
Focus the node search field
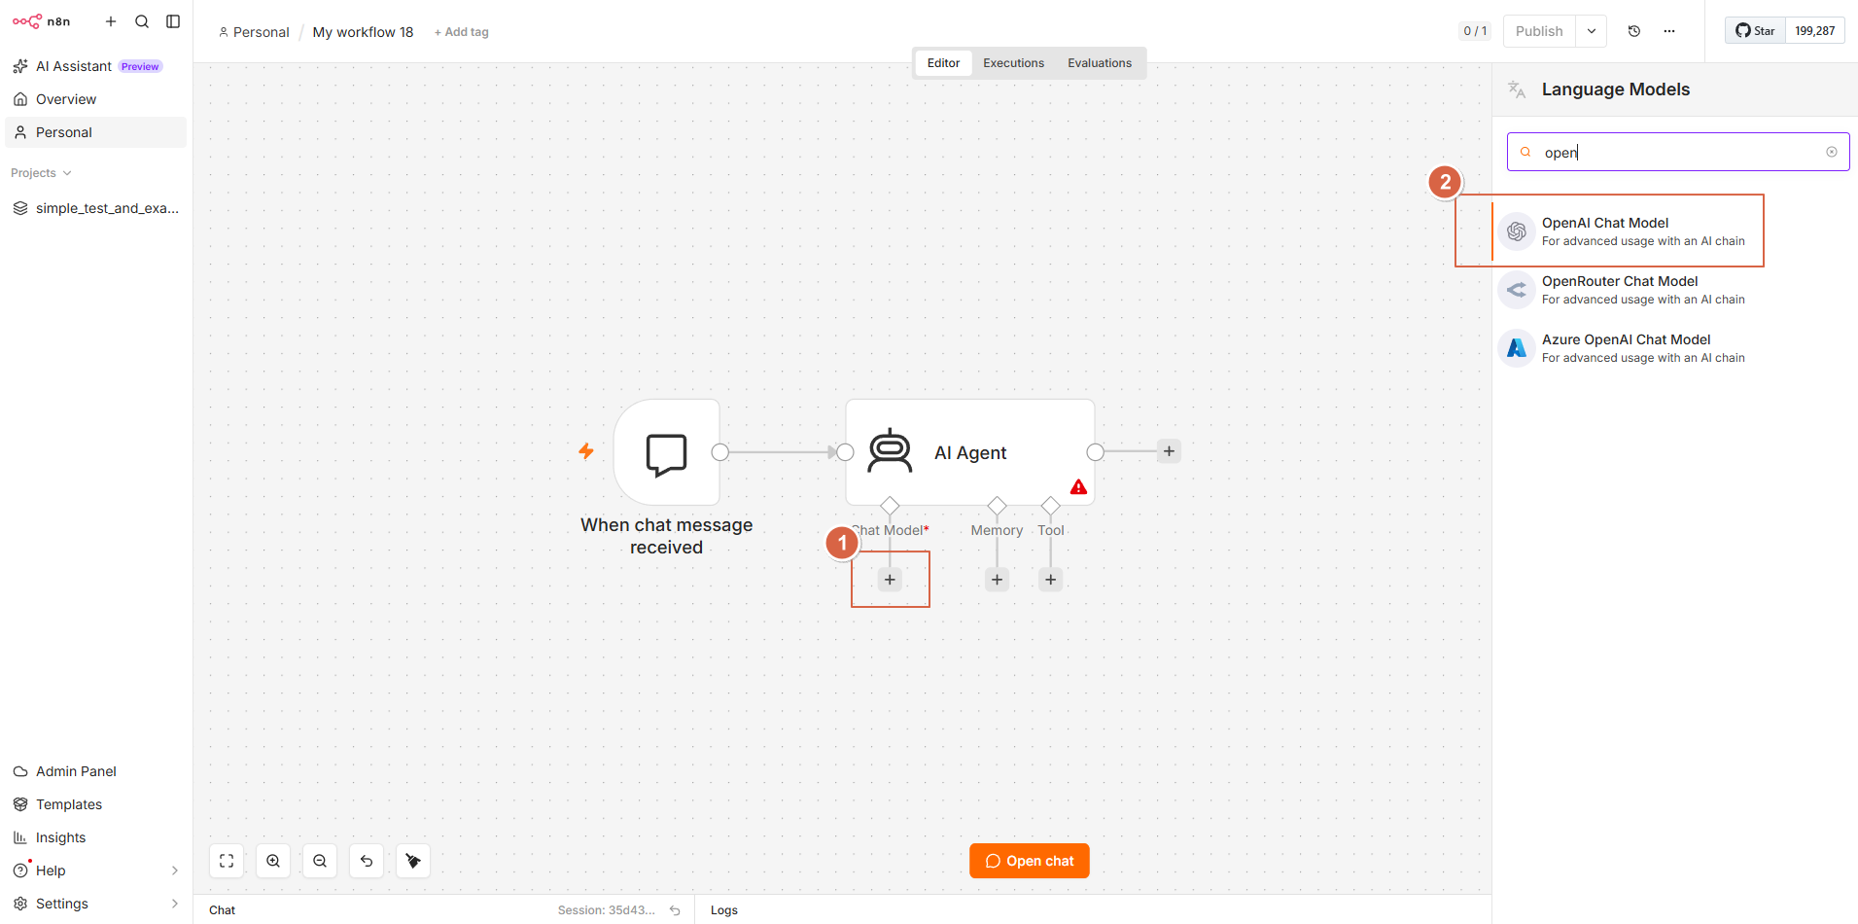click(1678, 152)
